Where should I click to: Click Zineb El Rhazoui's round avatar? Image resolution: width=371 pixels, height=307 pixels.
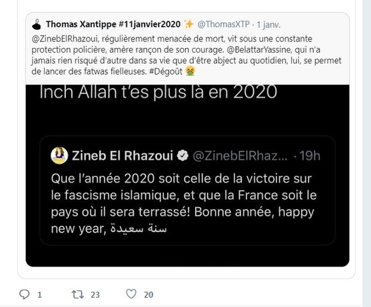[x=59, y=155]
